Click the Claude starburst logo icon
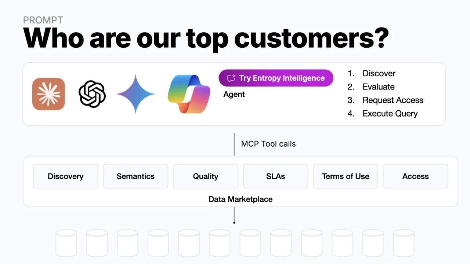 [48, 94]
